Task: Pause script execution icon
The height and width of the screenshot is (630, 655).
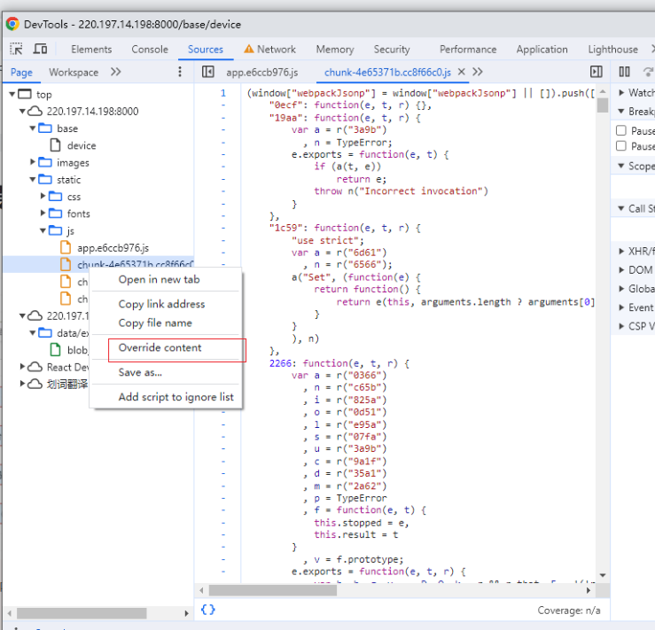Action: point(625,72)
